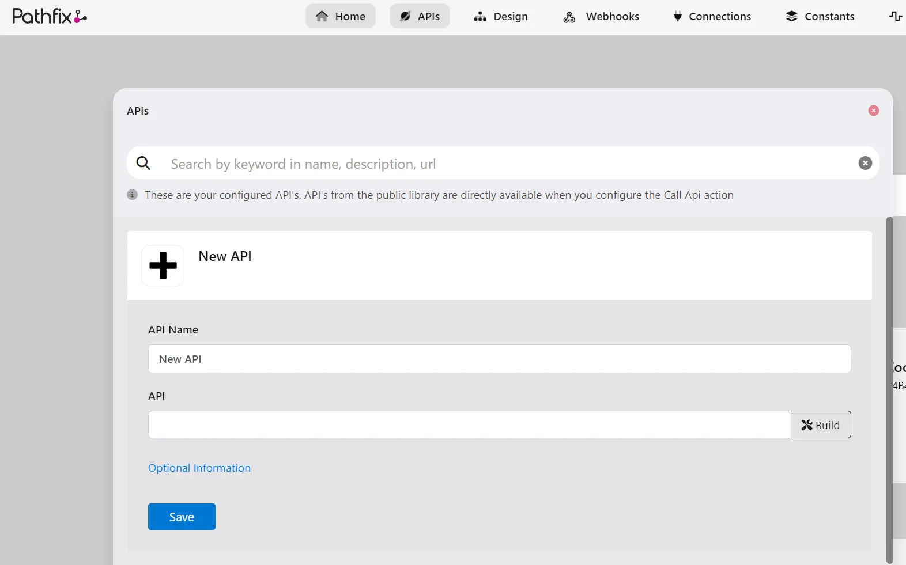Click into the API Name field
Screen dimensions: 906x565
(x=499, y=359)
